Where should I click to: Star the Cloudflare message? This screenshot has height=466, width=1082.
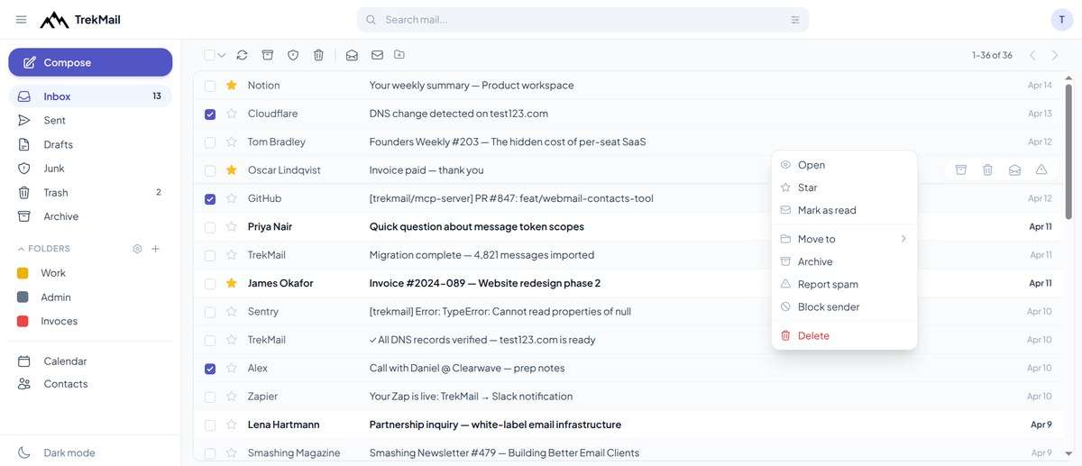pyautogui.click(x=231, y=114)
